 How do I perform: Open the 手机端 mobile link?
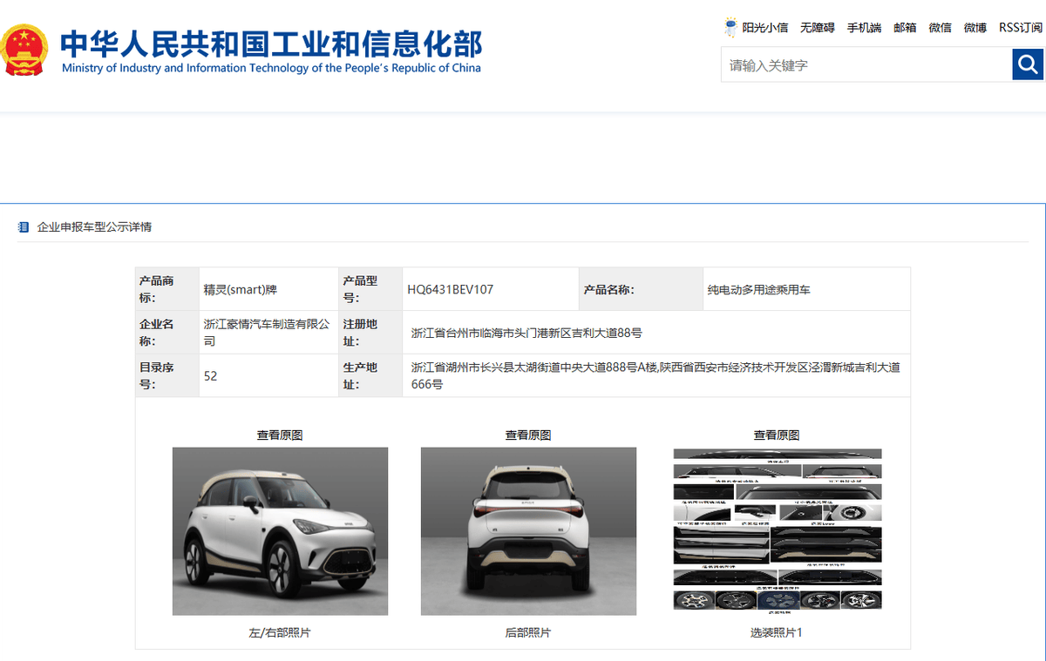tap(864, 28)
